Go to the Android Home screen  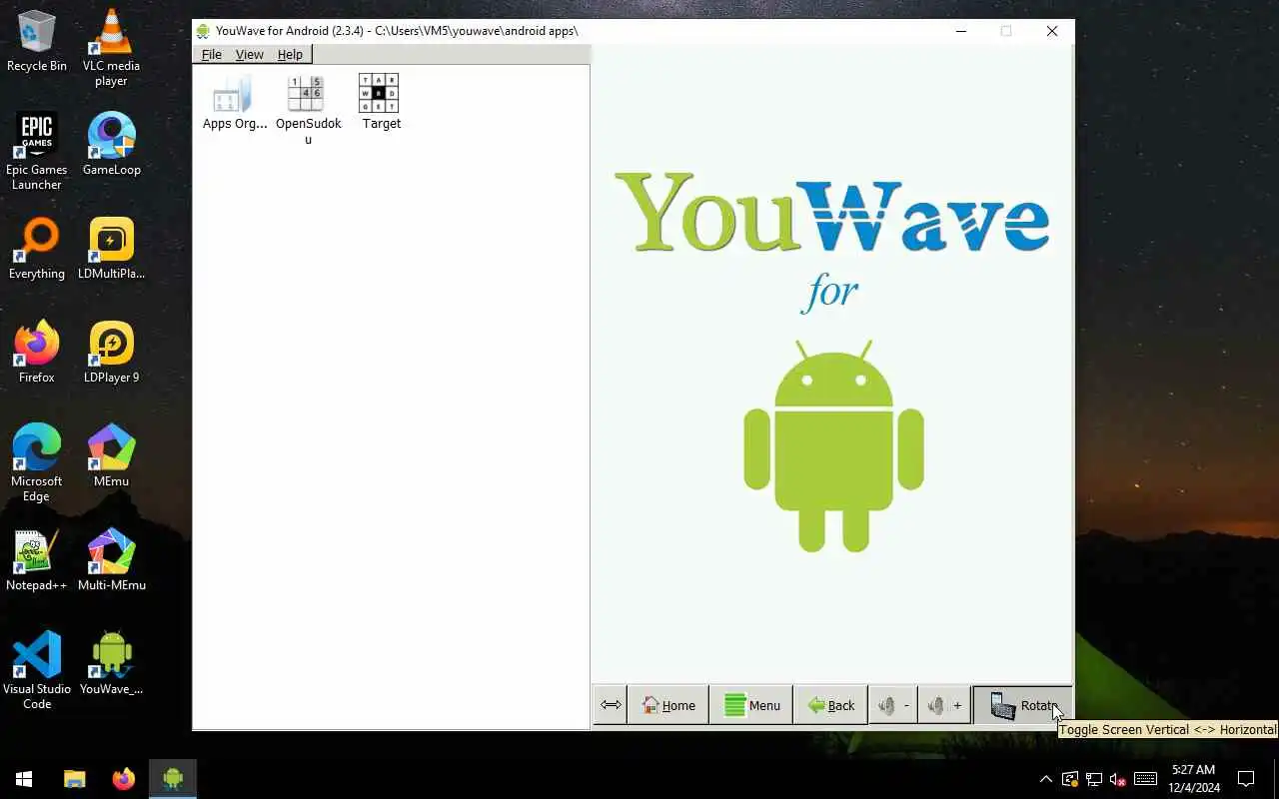(x=667, y=705)
